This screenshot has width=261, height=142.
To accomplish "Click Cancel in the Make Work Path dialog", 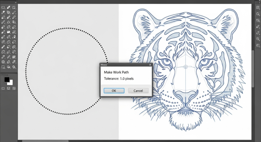I will tap(138, 91).
